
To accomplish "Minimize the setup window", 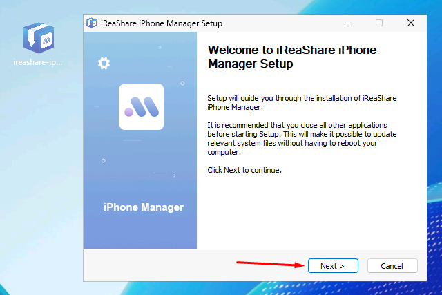I will (347, 23).
